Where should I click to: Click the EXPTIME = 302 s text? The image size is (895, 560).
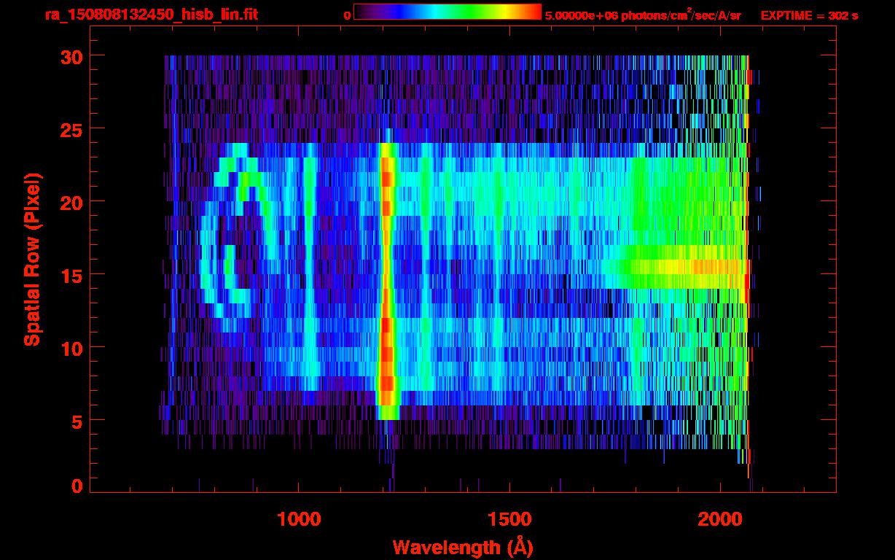[809, 15]
